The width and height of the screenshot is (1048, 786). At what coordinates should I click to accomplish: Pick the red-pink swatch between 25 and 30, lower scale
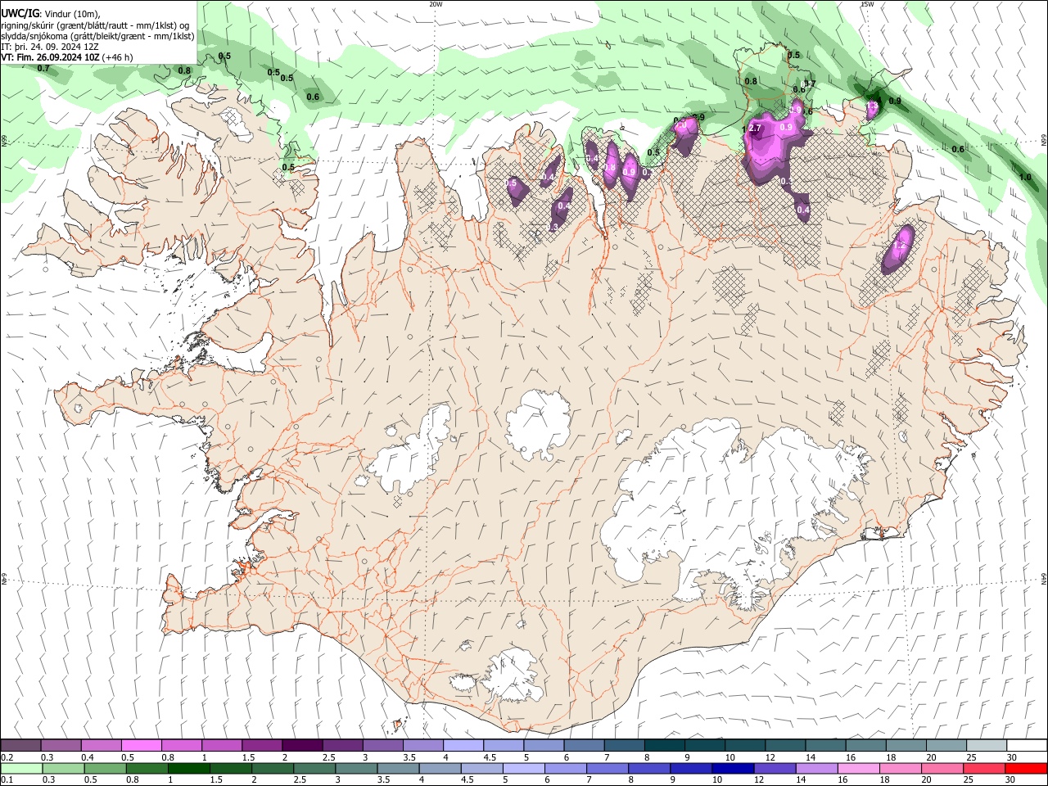[984, 769]
